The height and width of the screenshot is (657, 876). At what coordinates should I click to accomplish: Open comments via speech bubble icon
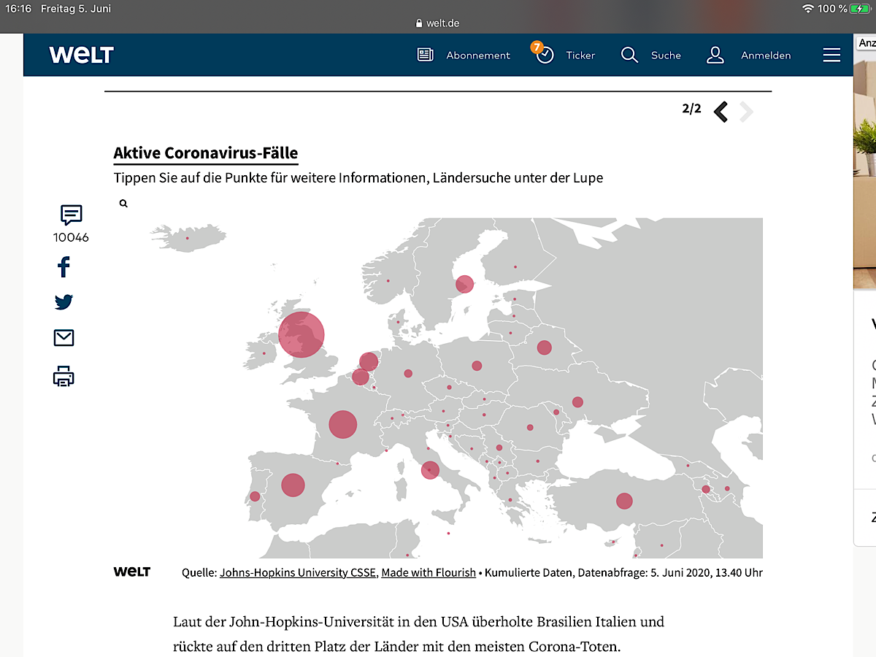(71, 215)
